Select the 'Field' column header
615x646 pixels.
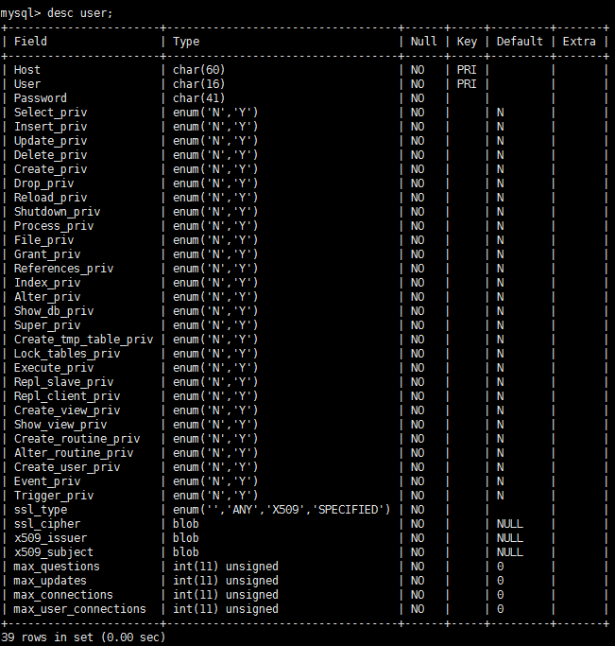tap(30, 42)
